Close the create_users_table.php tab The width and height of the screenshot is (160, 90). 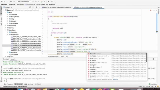coord(72,7)
